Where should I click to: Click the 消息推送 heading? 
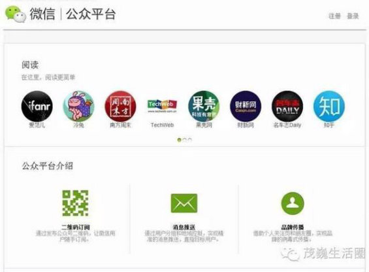[x=184, y=228]
